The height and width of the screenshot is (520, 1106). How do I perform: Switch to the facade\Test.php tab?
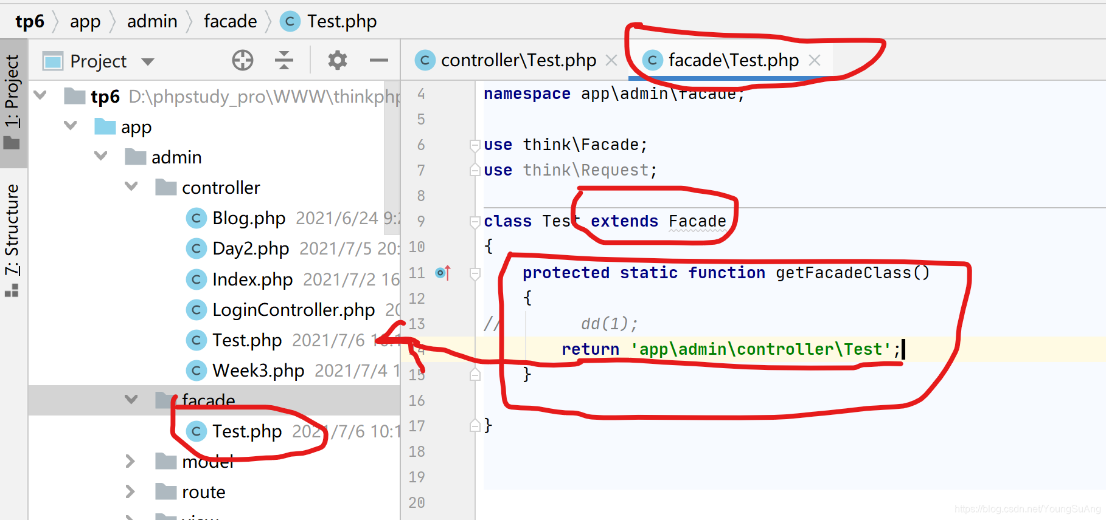pos(733,60)
